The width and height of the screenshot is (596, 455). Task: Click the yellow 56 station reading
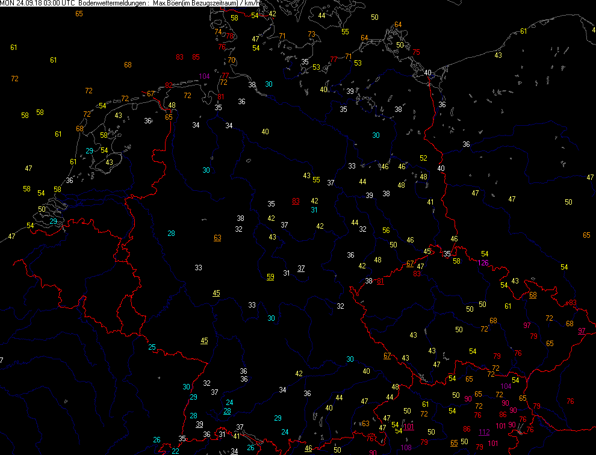click(x=386, y=231)
